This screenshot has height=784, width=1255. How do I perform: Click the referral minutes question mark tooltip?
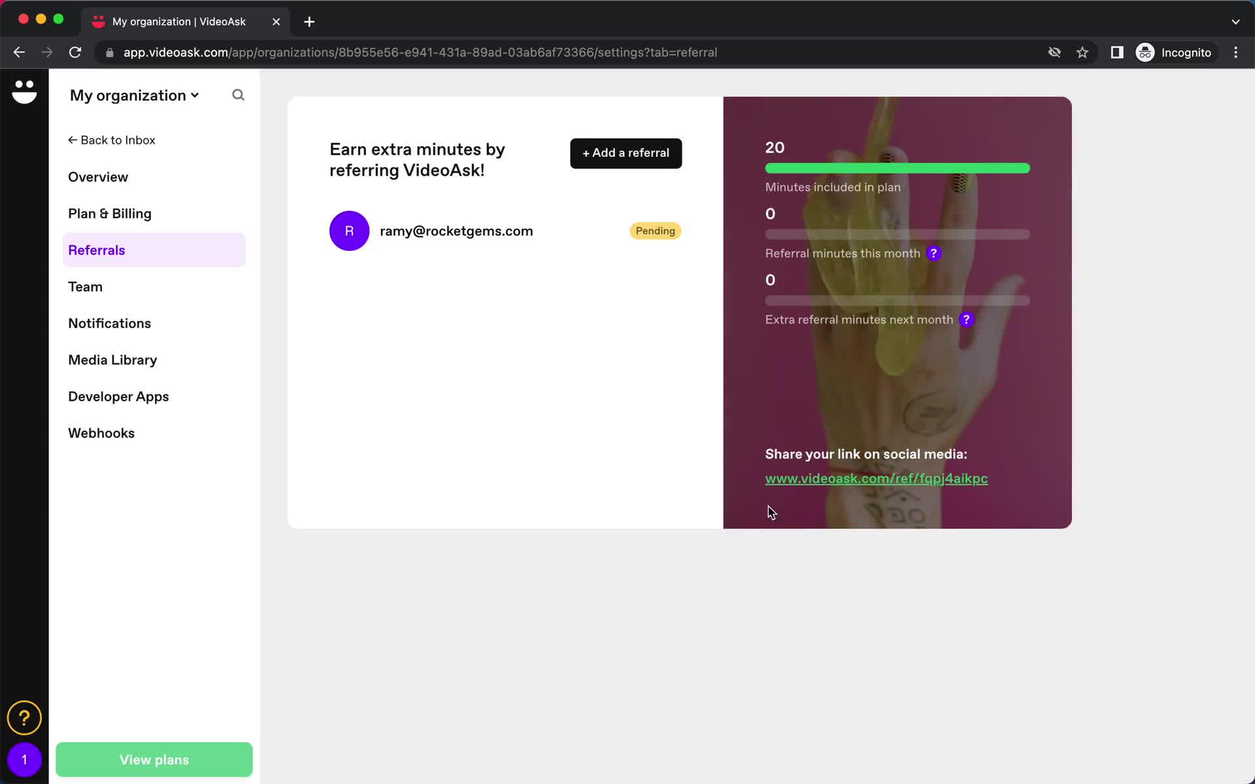(933, 253)
